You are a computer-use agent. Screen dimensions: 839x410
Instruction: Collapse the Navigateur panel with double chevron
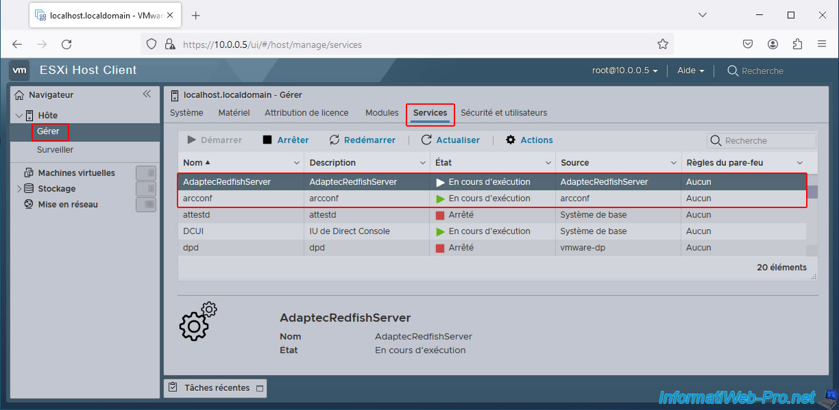[x=147, y=94]
